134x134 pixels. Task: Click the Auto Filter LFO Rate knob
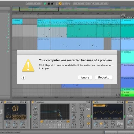coord(82,117)
